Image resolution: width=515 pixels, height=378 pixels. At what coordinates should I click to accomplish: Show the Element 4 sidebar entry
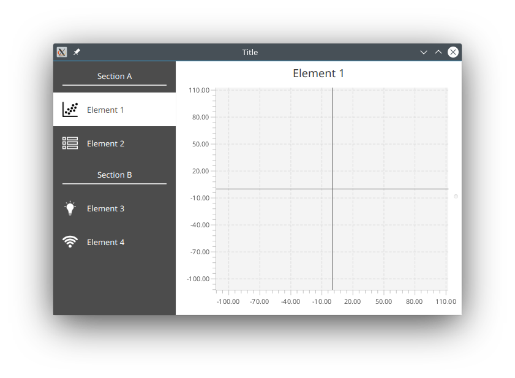115,242
